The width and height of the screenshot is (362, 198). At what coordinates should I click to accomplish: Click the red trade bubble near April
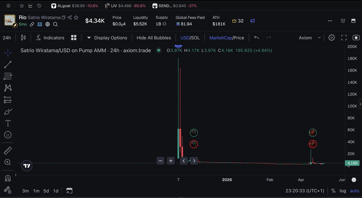(313, 144)
